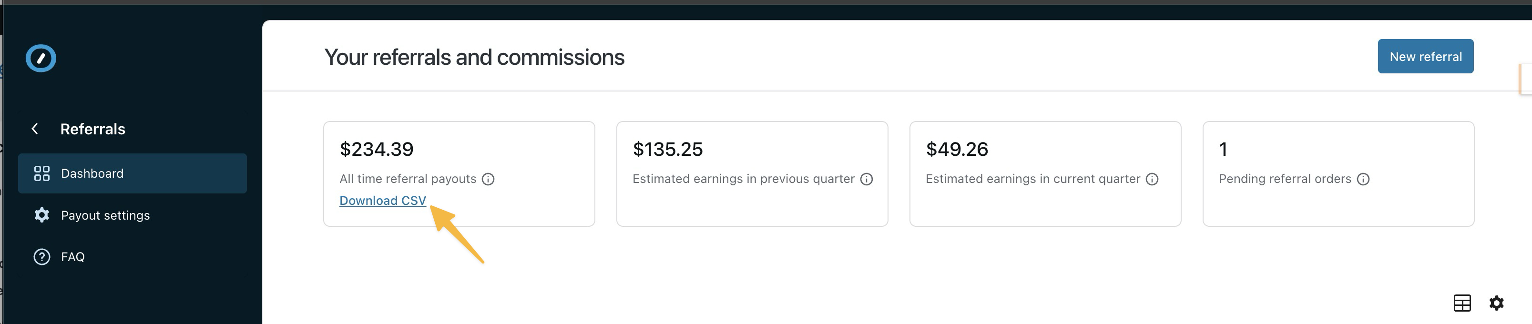Image resolution: width=1532 pixels, height=324 pixels.
Task: Open Payout settings via its gear icon
Action: click(x=41, y=215)
